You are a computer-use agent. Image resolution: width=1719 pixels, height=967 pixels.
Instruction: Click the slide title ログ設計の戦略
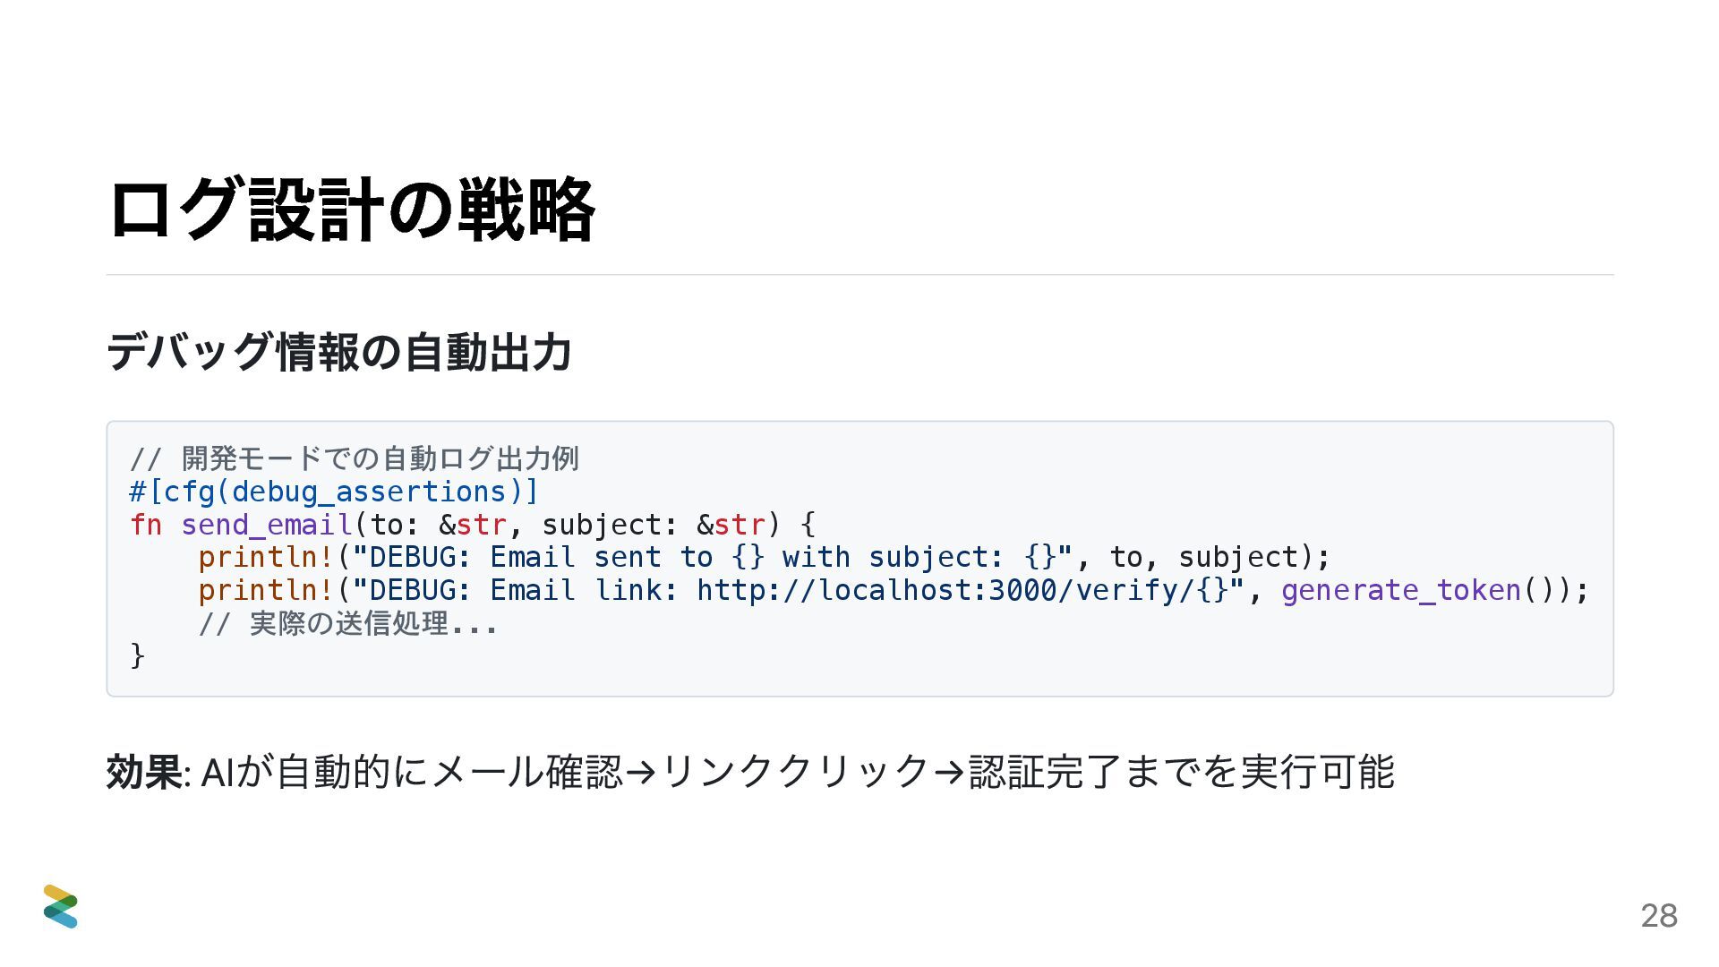click(x=352, y=210)
